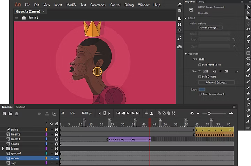Image resolution: width=251 pixels, height=166 pixels.
Task: Open Advanced Settings
Action: 216,82
